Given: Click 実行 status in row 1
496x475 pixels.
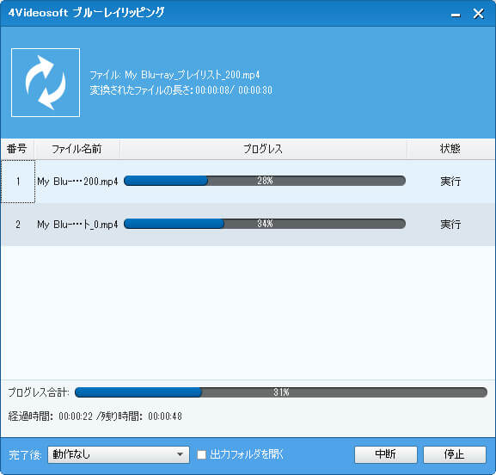Looking at the screenshot, I should pos(450,182).
